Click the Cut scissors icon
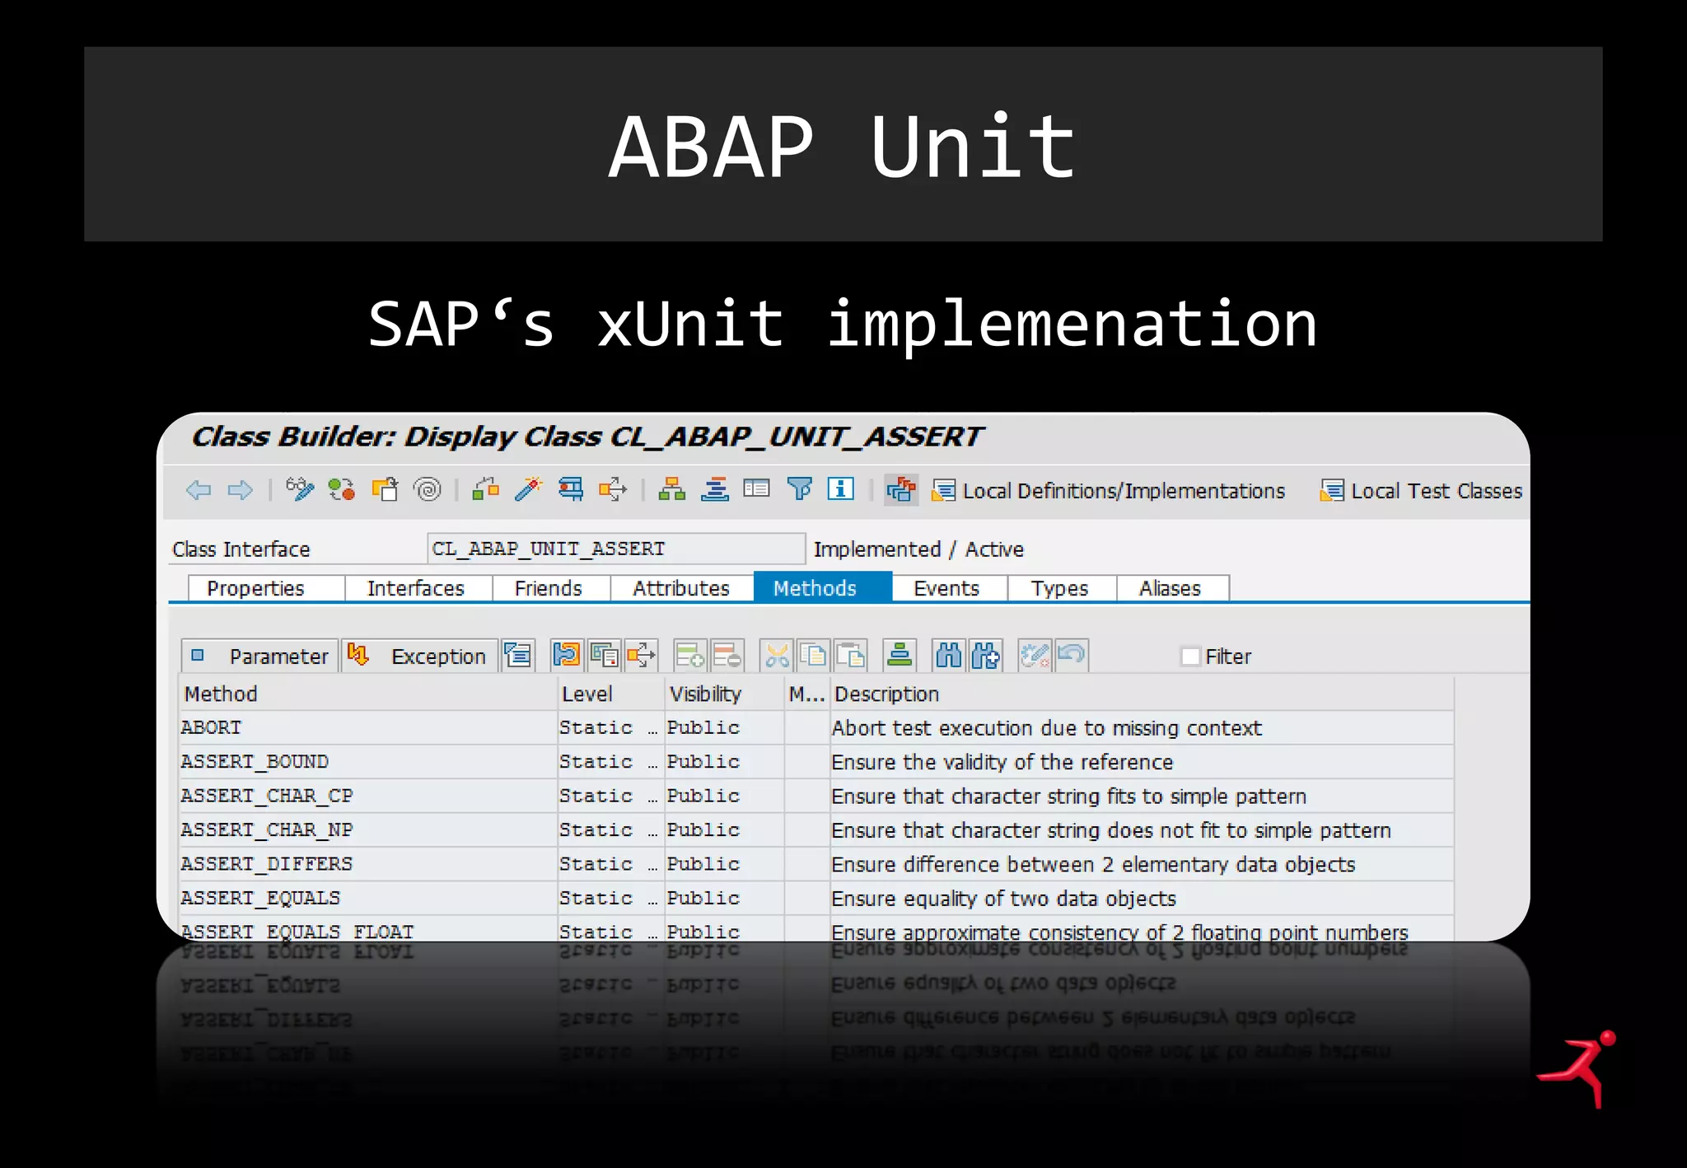 point(776,656)
